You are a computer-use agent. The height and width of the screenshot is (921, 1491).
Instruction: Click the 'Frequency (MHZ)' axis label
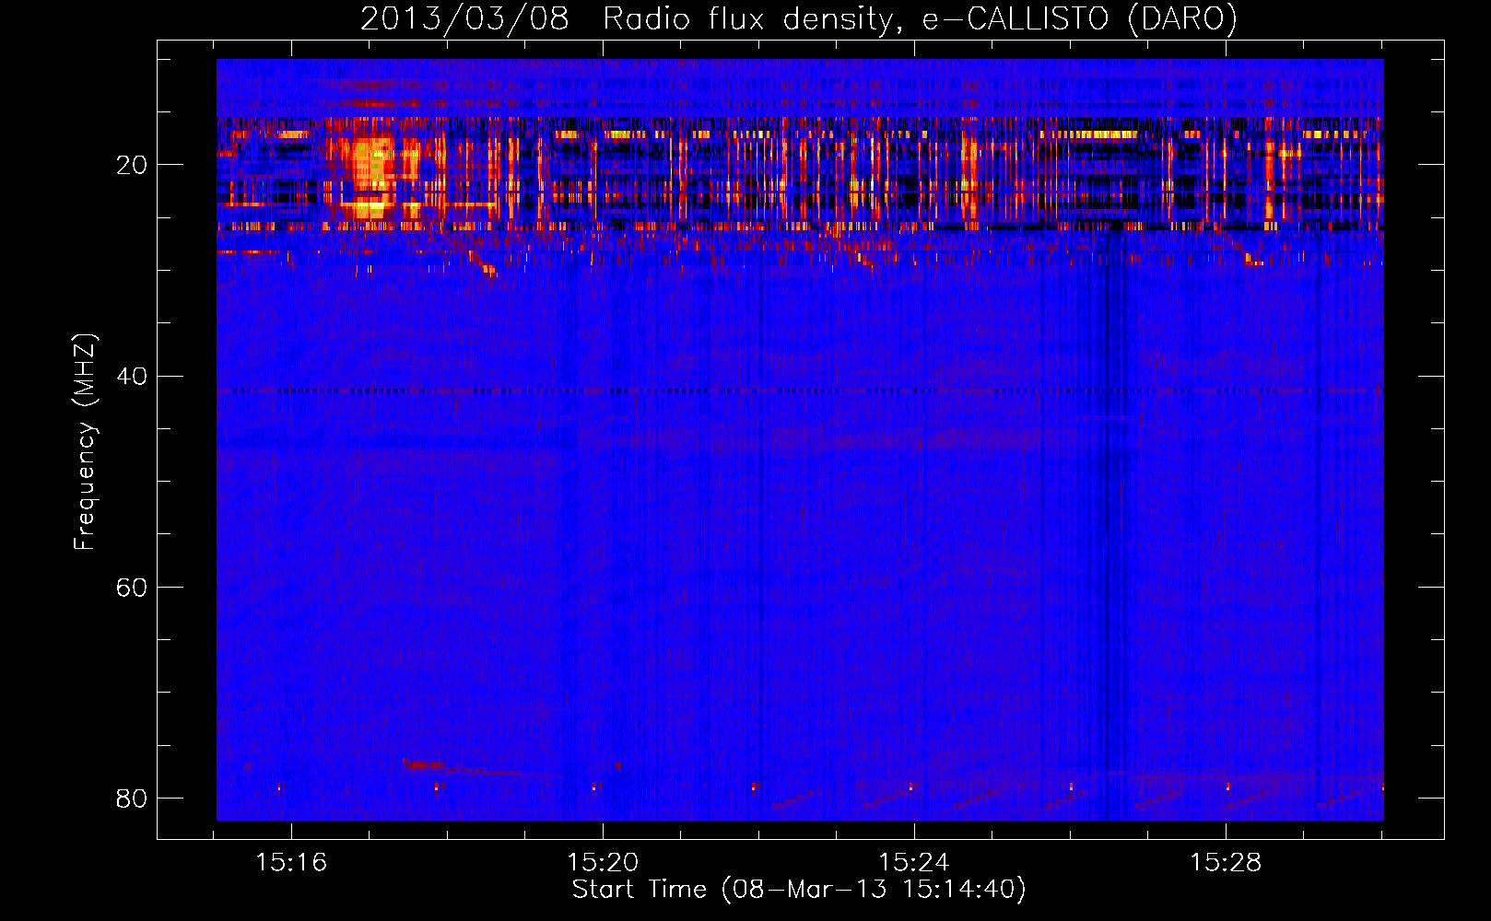pyautogui.click(x=85, y=442)
